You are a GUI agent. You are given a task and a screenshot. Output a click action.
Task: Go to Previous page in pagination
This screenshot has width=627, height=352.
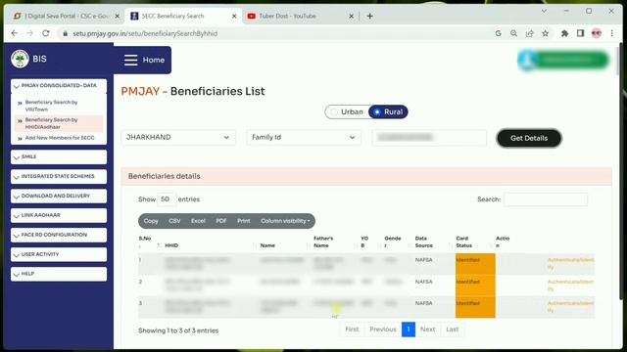tap(383, 330)
